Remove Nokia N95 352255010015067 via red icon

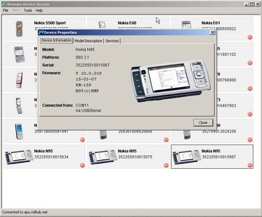(250, 165)
